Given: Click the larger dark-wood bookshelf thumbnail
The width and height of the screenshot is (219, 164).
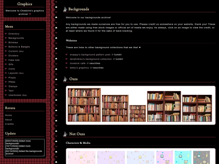Looking at the screenshot, I should [x=164, y=106].
